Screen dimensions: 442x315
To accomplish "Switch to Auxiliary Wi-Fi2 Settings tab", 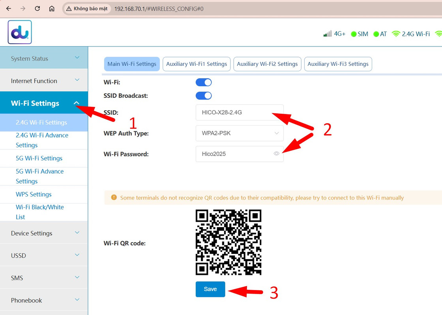I will click(x=267, y=64).
